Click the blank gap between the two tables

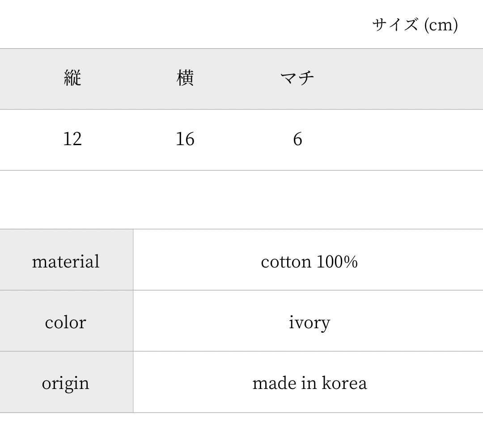click(x=241, y=200)
